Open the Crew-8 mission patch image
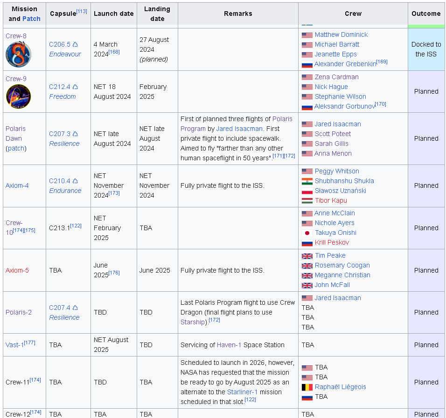446x418 pixels. coord(19,54)
